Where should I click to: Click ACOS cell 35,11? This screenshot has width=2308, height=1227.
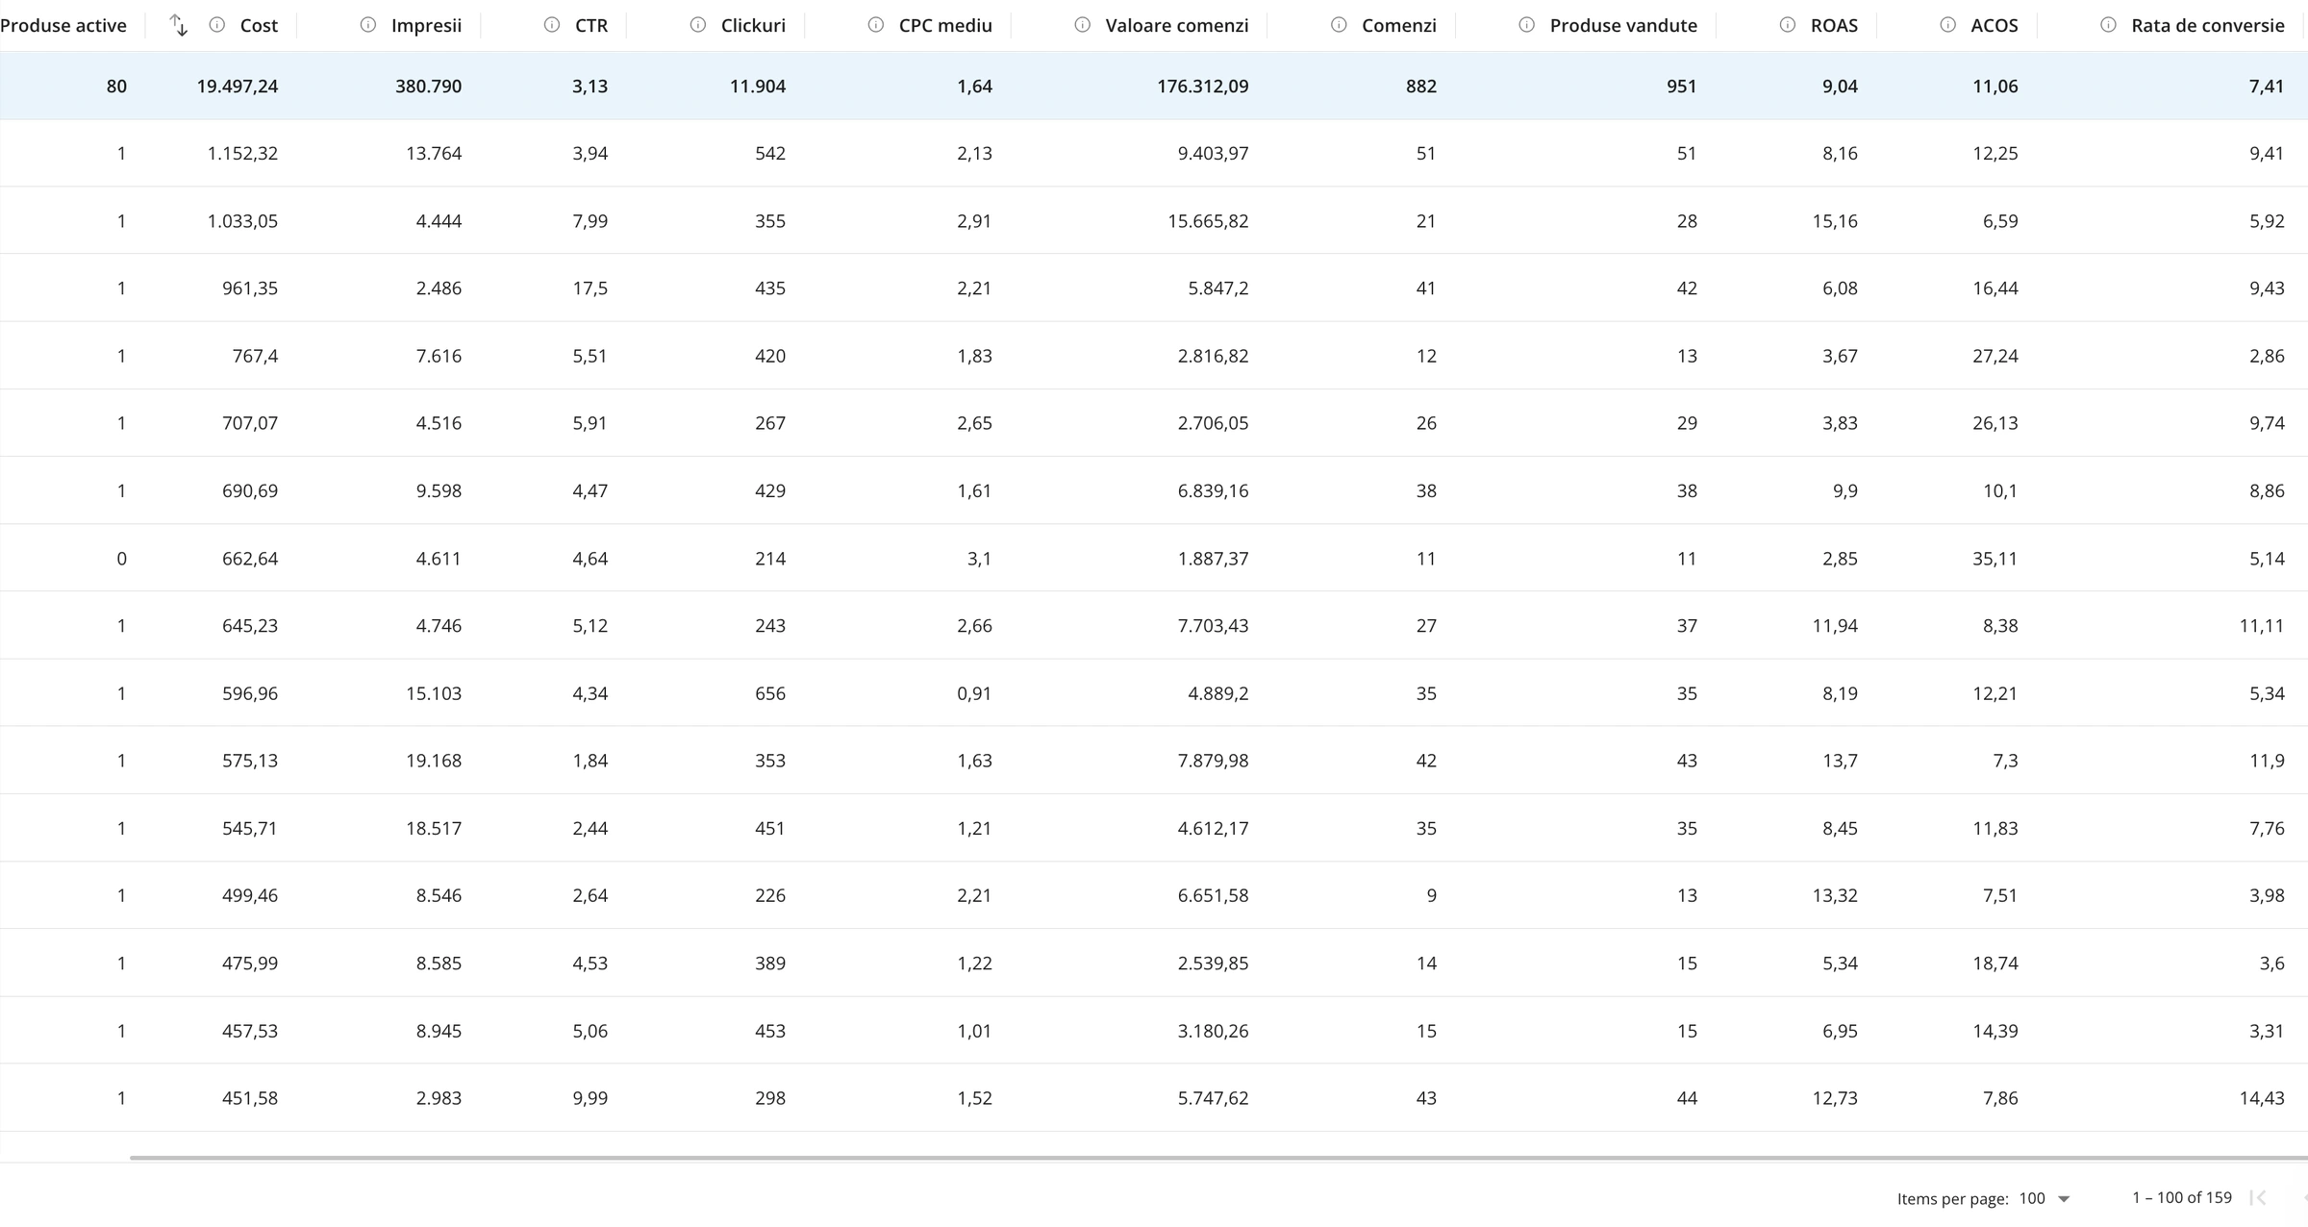(1995, 559)
